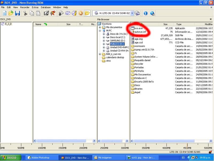214x161 pixels.
Task: Sort File Browser by Type column
Action: click(x=184, y=24)
